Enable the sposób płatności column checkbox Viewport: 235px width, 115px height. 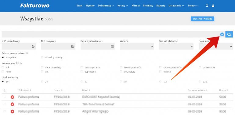tap(161, 67)
